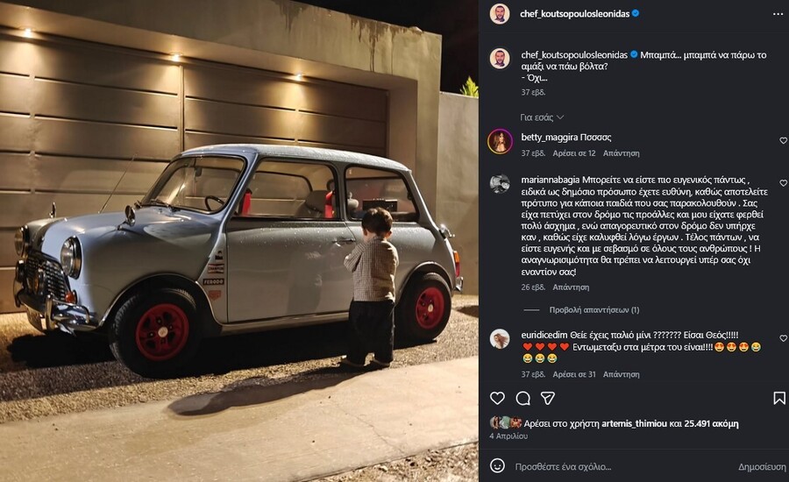Like mariannabagia's comment heart

coord(783,183)
